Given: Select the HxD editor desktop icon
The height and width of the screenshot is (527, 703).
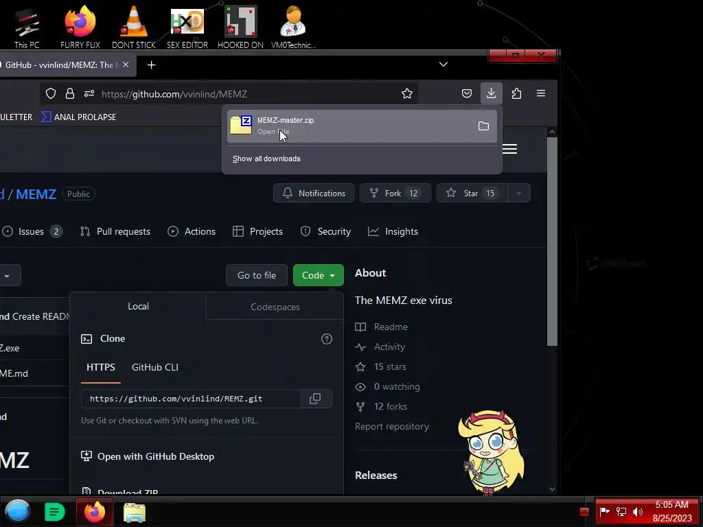Looking at the screenshot, I should pyautogui.click(x=187, y=27).
